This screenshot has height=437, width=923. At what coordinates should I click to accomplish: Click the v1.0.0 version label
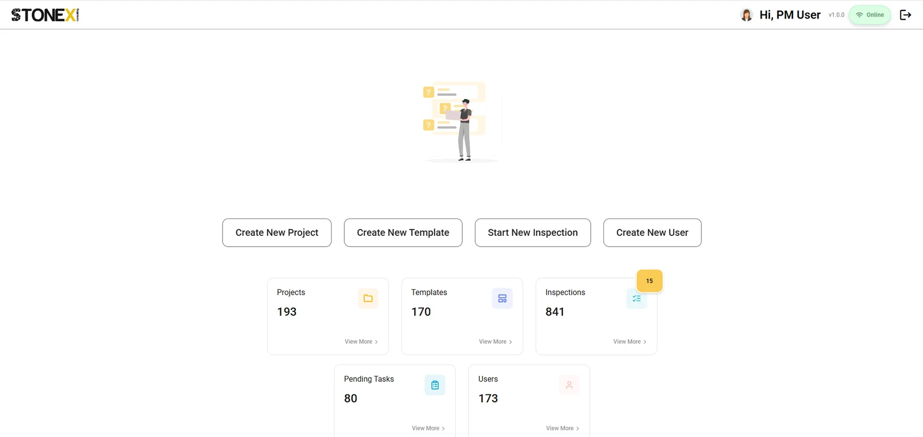[x=836, y=15]
